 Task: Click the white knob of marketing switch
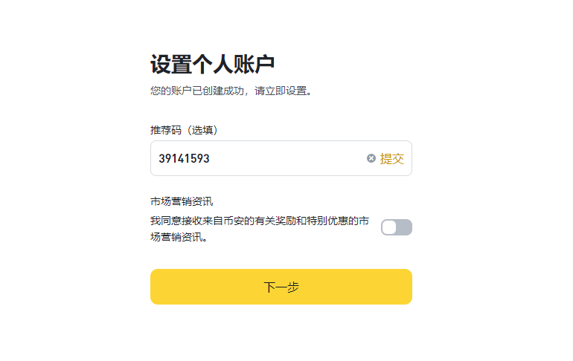[389, 227]
